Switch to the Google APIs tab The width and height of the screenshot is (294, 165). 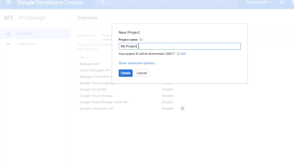coord(87,35)
